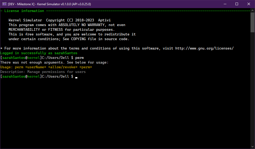Click the "License information" header text

click(24, 11)
